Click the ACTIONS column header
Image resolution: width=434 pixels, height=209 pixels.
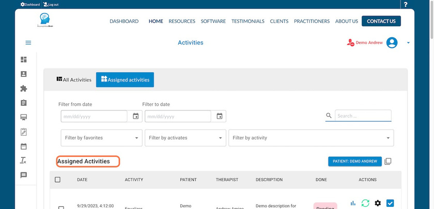click(x=367, y=180)
